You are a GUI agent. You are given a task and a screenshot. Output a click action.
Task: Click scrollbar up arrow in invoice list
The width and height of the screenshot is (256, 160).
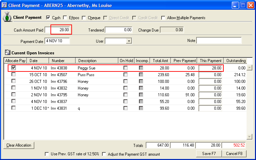[249, 67]
